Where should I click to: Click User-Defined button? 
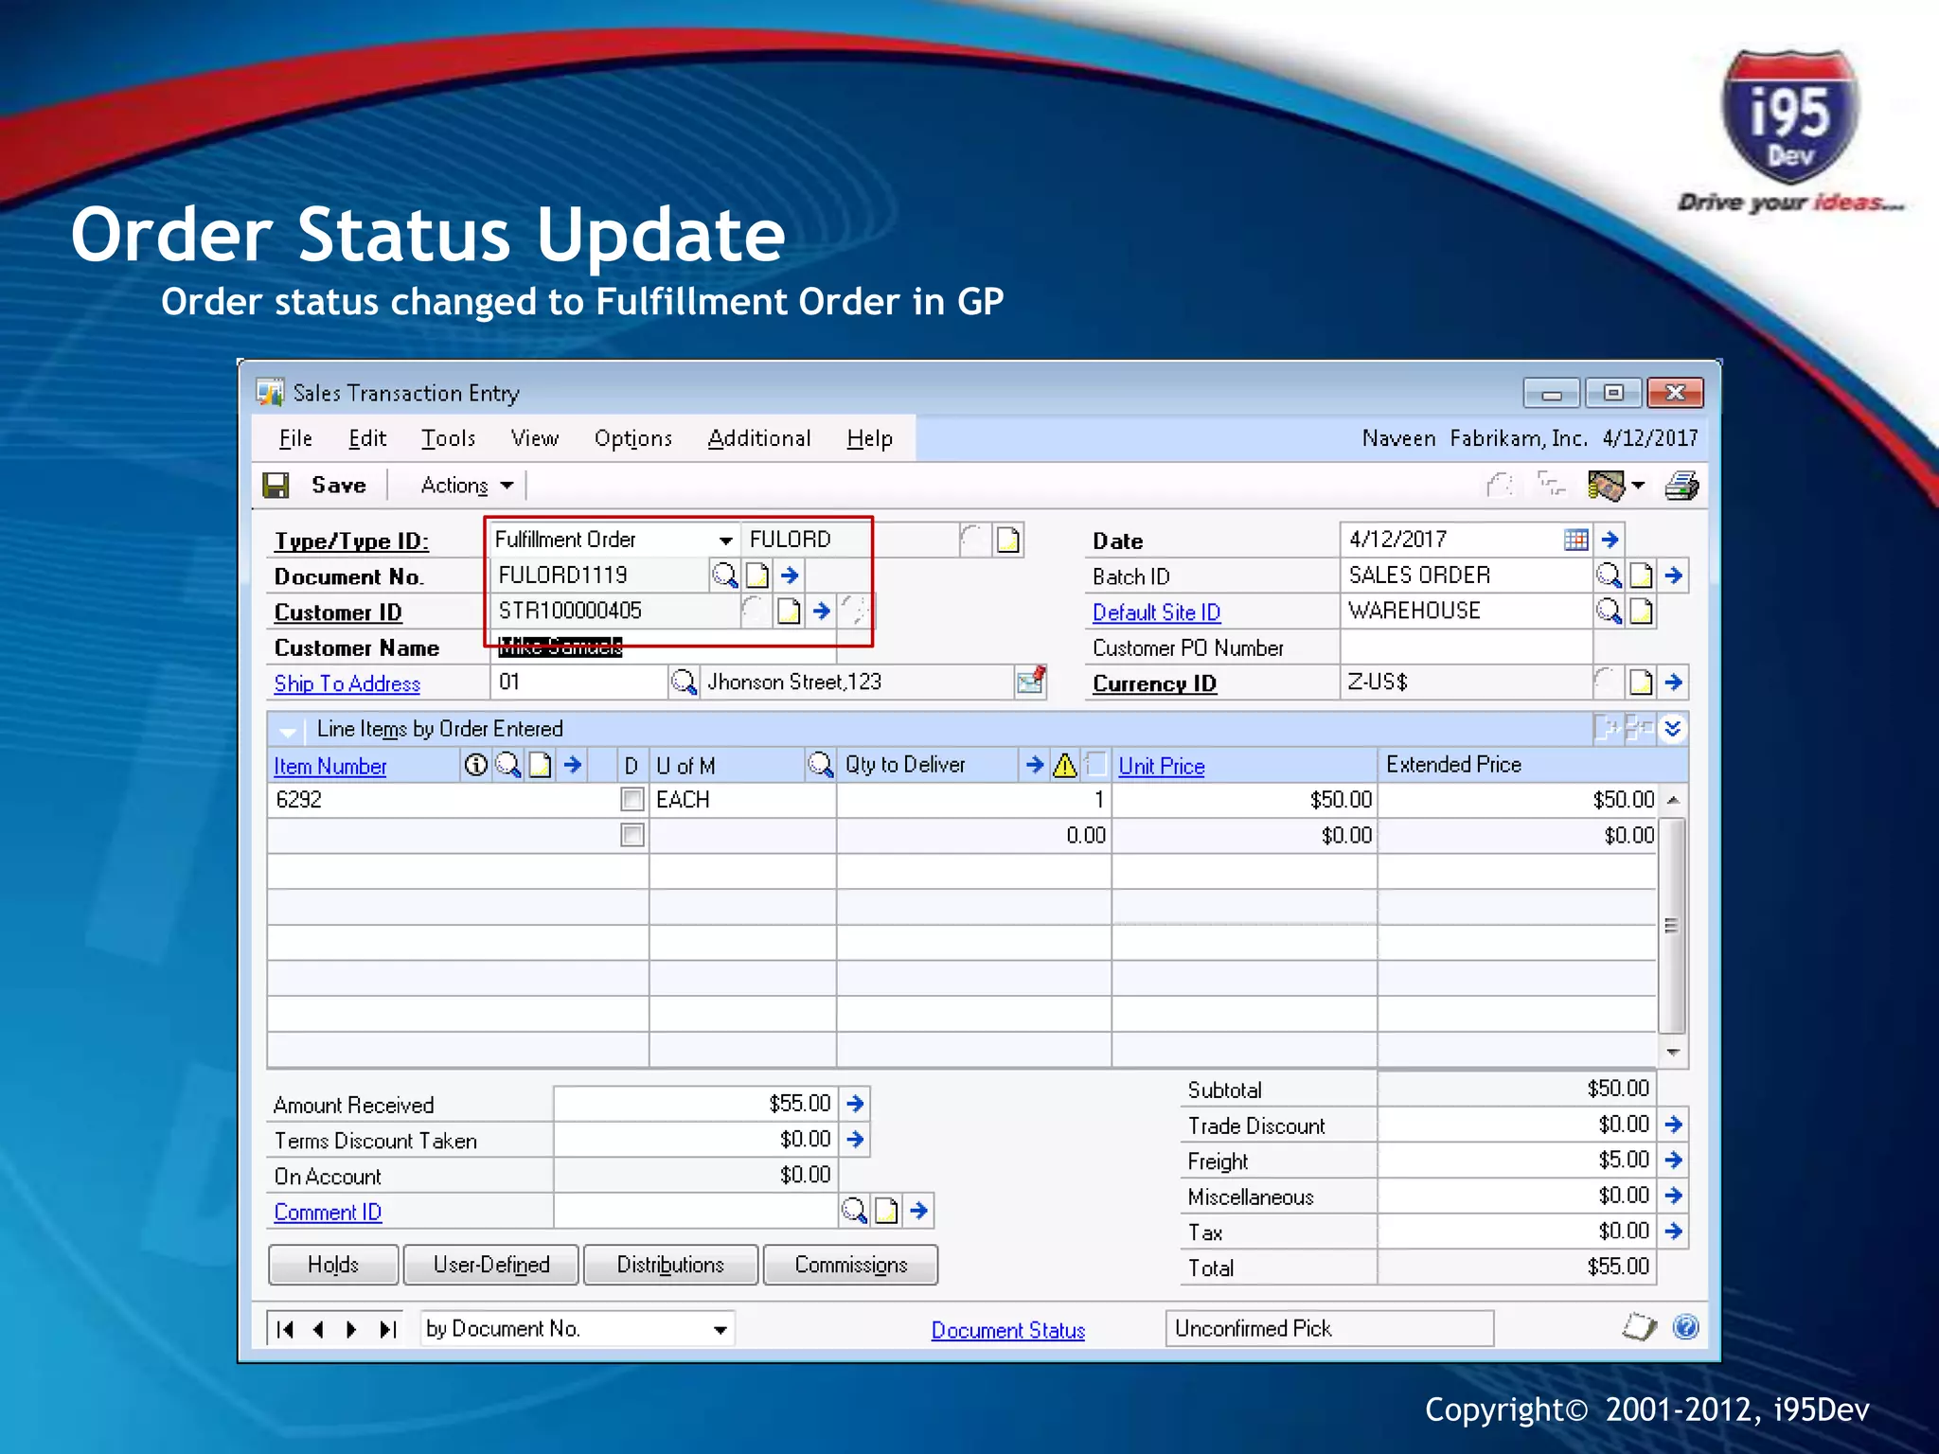tap(491, 1265)
